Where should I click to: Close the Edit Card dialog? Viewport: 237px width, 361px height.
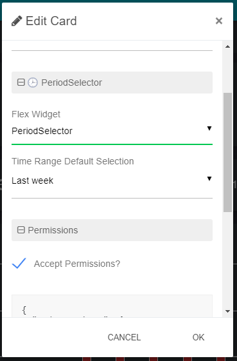(219, 21)
